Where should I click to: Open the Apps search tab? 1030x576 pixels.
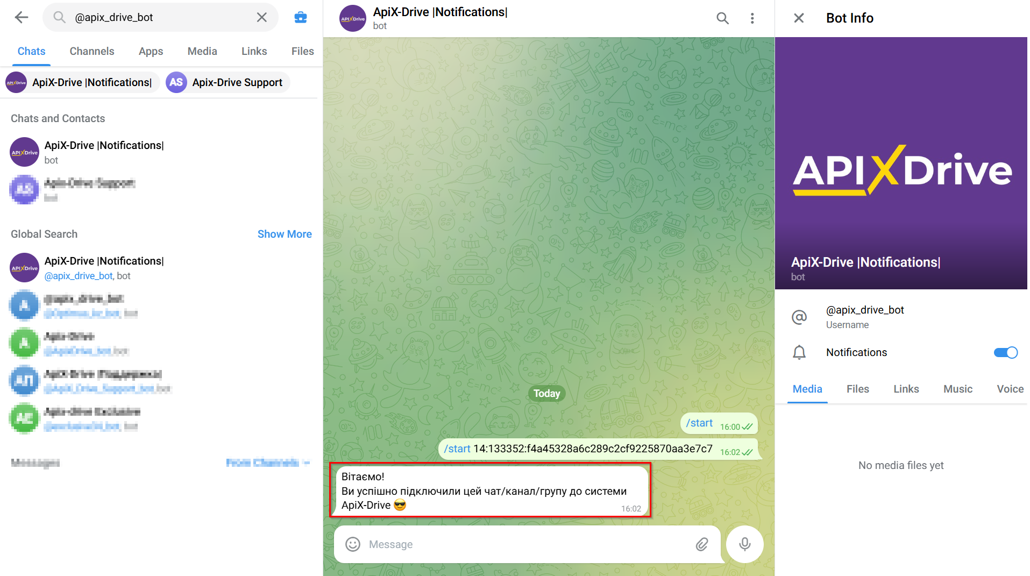click(151, 51)
